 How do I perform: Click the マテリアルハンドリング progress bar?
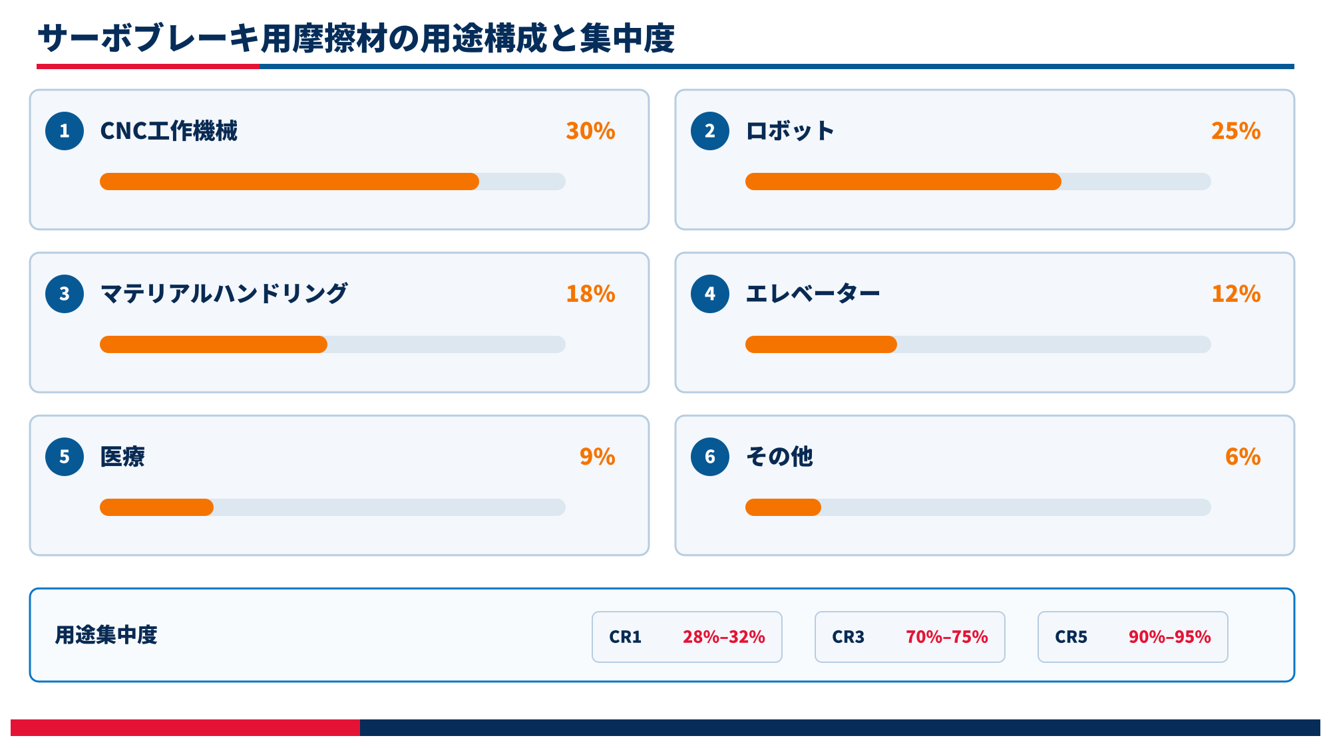[x=333, y=344]
